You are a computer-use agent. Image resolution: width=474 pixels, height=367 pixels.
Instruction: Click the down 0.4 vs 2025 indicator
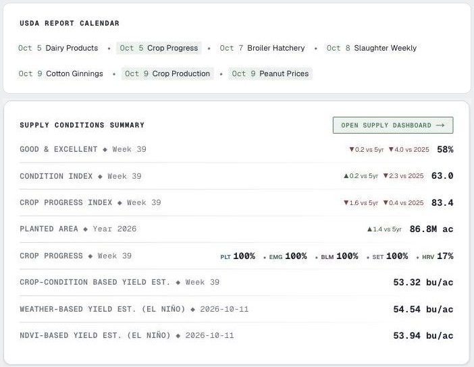(x=403, y=202)
